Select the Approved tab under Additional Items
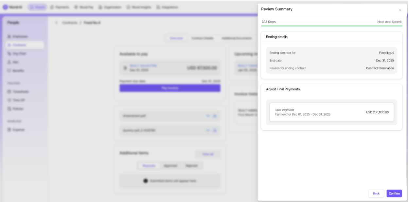 [x=170, y=166]
